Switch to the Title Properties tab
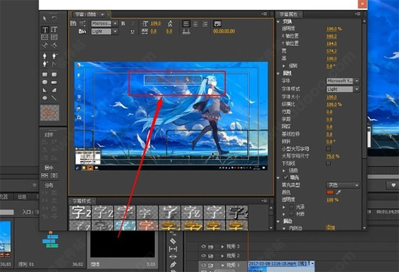 click(x=289, y=14)
